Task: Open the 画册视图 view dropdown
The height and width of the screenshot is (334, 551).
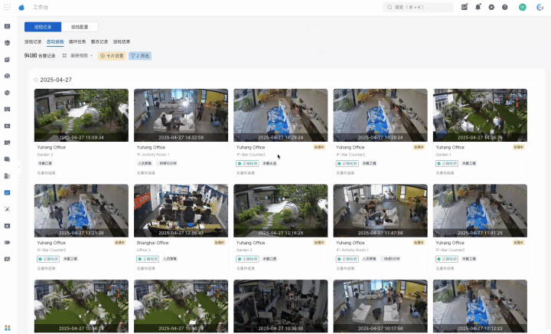Action: click(78, 56)
